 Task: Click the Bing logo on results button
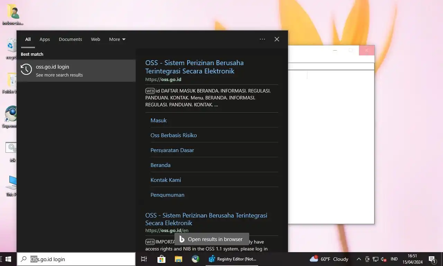(182, 239)
